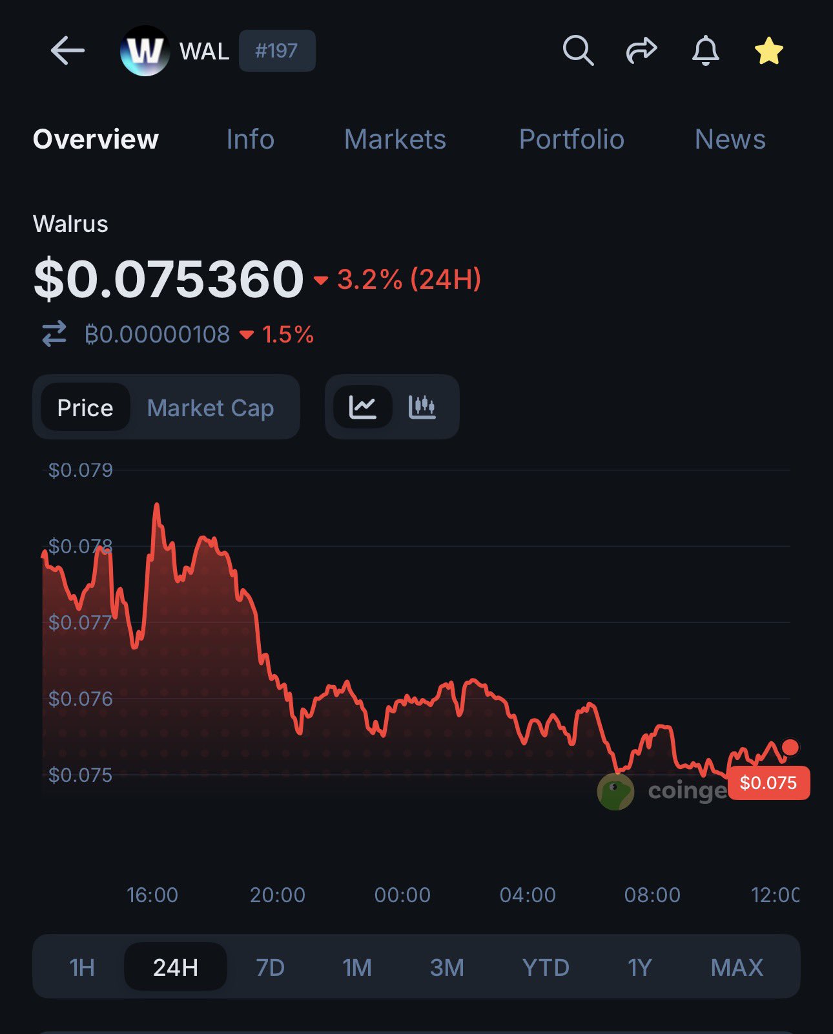Tap the currency swap arrows icon
Image resolution: width=833 pixels, height=1034 pixels.
point(54,334)
